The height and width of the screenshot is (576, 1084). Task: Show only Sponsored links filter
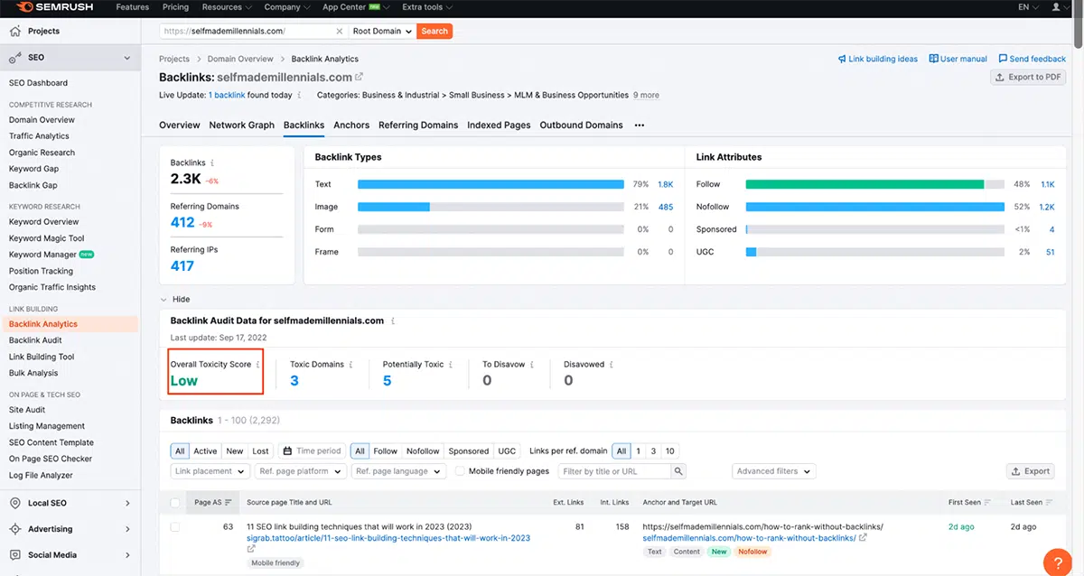(x=469, y=451)
